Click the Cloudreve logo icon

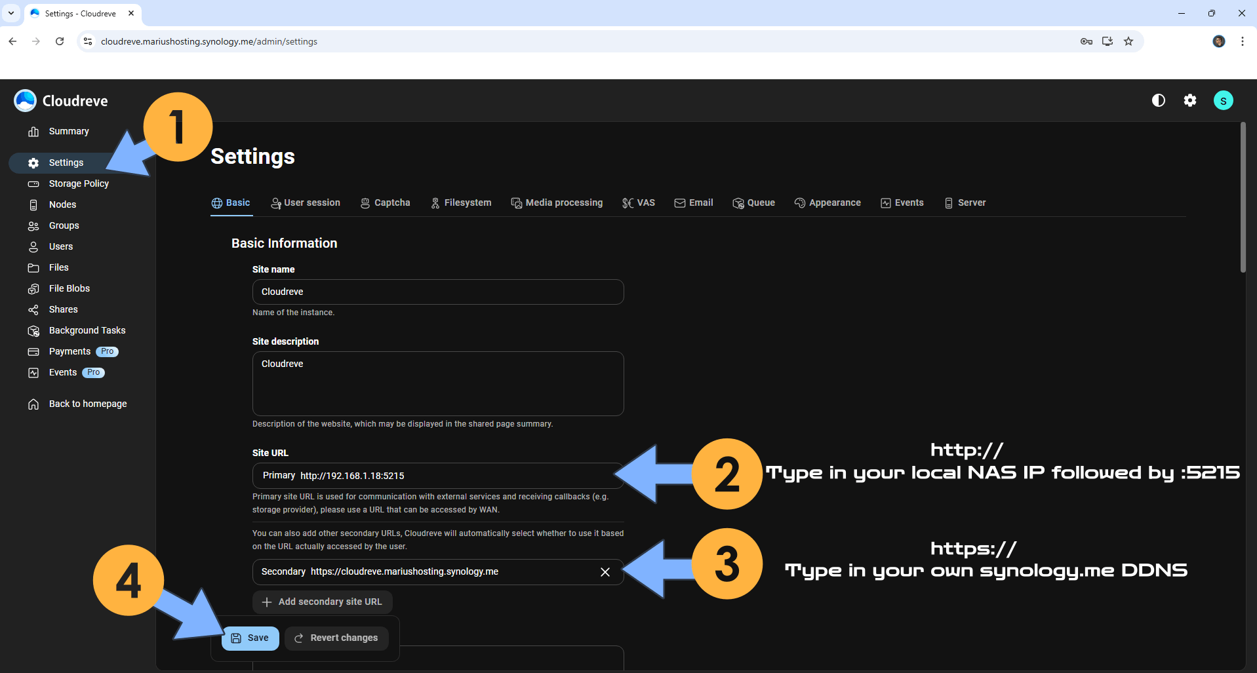point(25,100)
